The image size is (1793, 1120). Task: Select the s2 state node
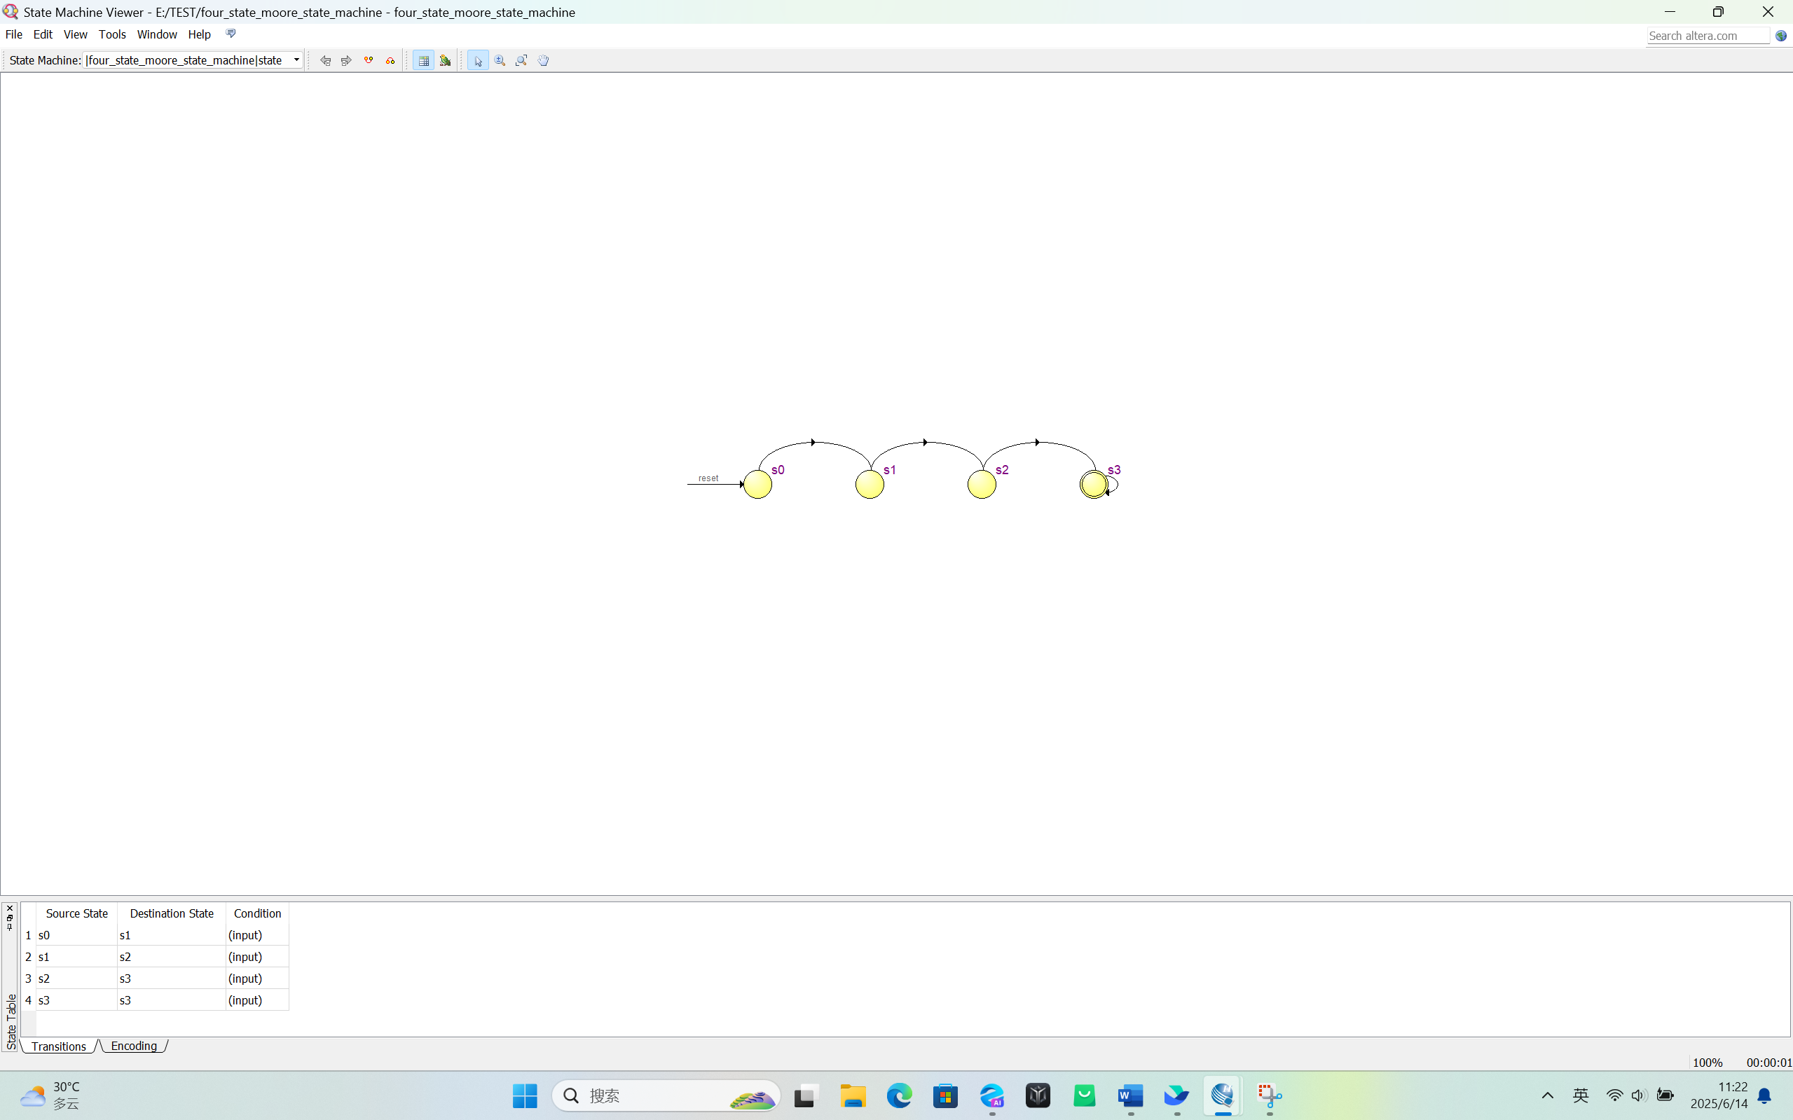(x=982, y=485)
